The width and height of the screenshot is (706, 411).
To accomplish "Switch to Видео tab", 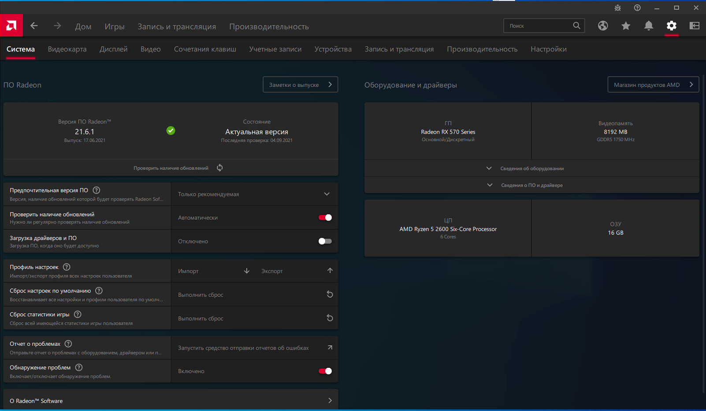I will pos(151,49).
